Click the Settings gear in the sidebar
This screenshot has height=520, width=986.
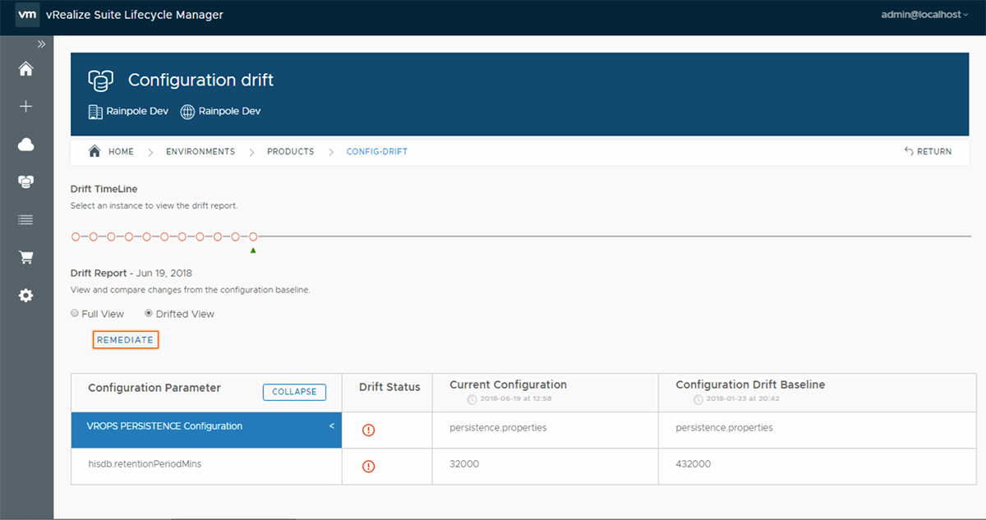pyautogui.click(x=25, y=295)
